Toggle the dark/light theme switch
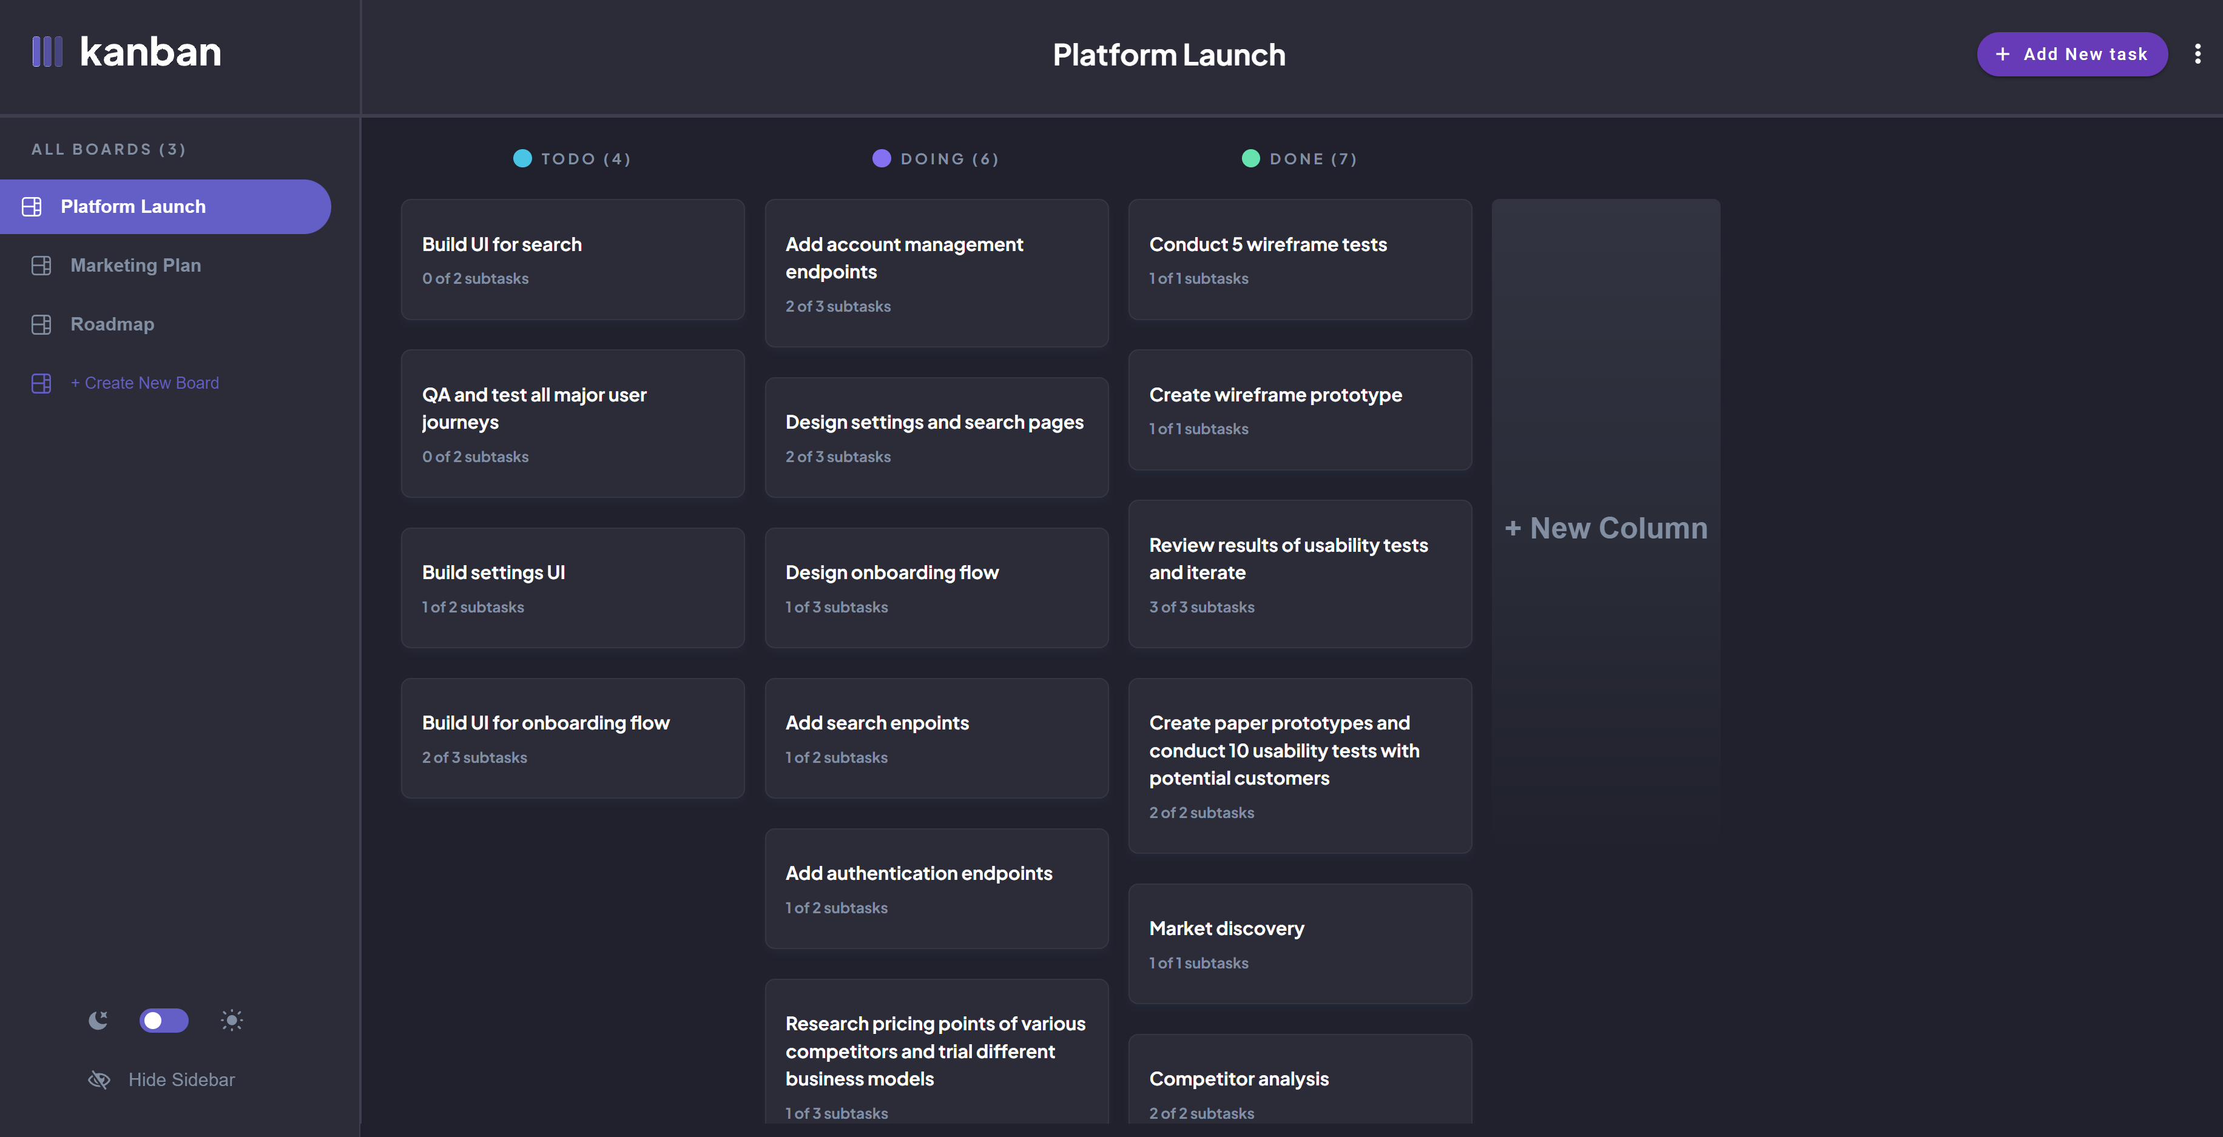 (x=164, y=1021)
